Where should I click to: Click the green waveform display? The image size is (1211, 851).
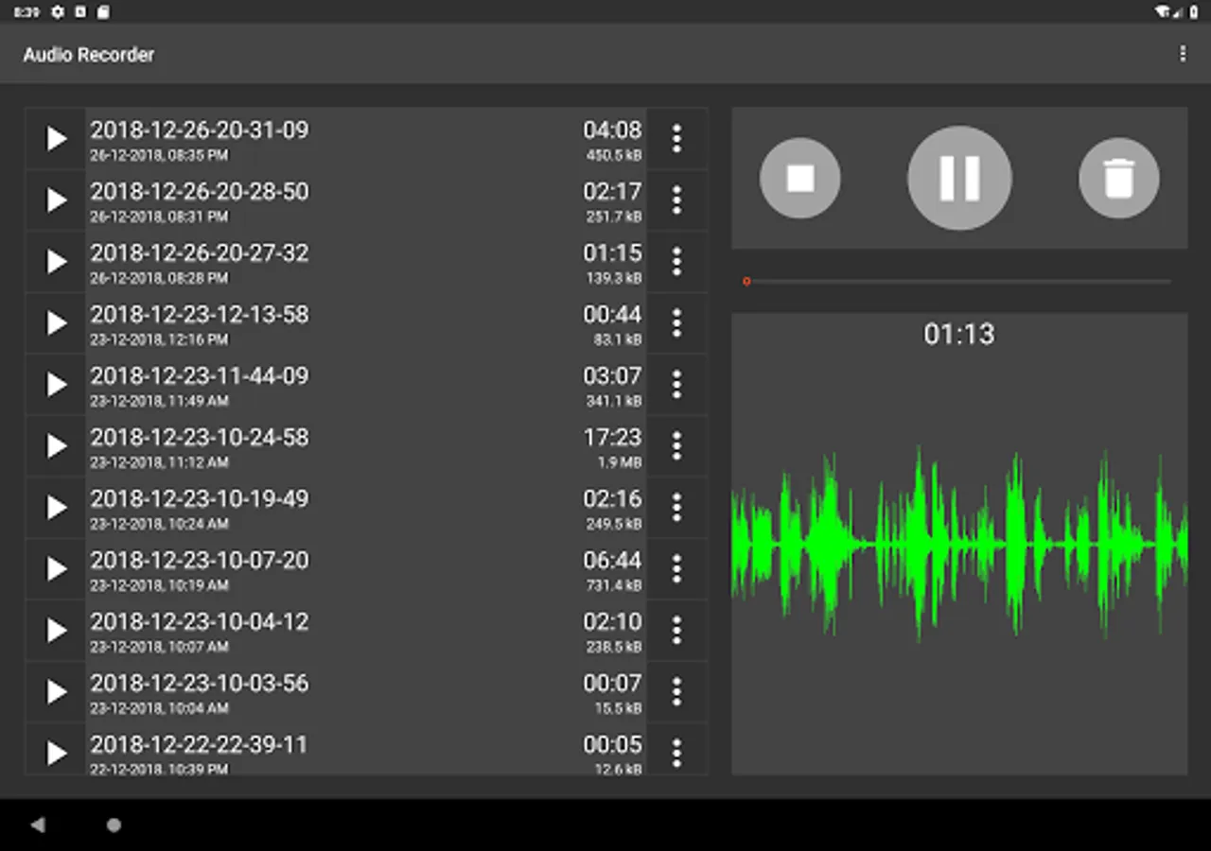coord(959,545)
